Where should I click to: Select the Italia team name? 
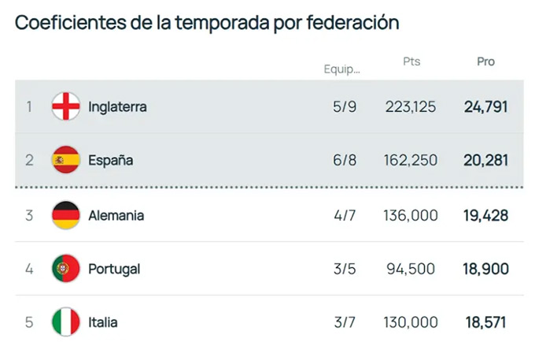[103, 322]
